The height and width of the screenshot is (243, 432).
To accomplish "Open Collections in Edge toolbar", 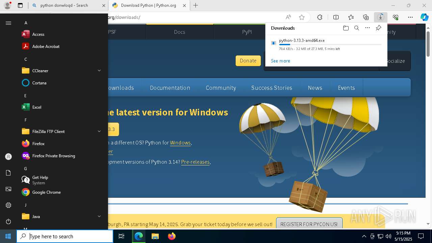I will click(x=366, y=17).
